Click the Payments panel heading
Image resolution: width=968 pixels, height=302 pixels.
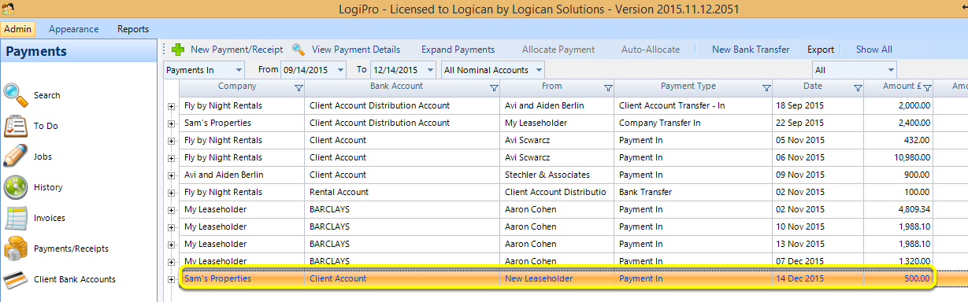coord(37,52)
